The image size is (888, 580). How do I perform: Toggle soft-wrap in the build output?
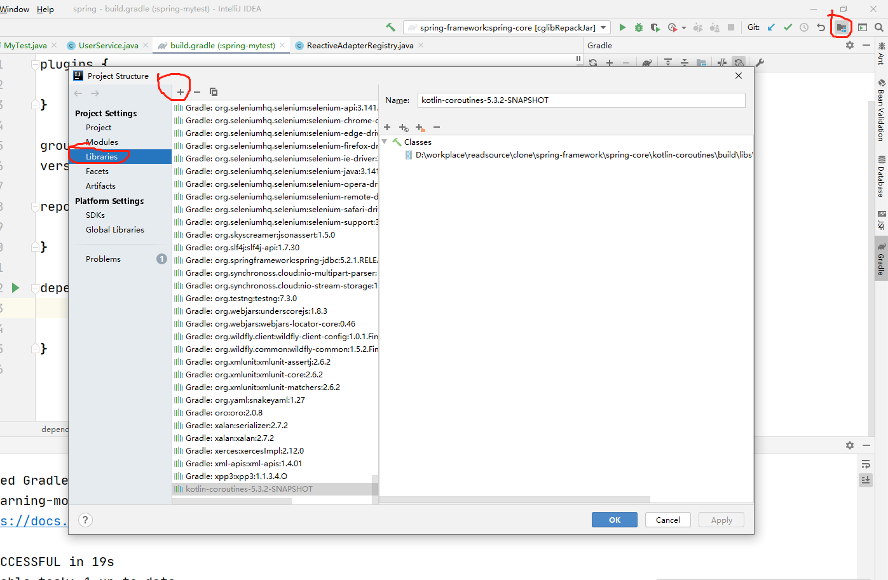click(866, 464)
